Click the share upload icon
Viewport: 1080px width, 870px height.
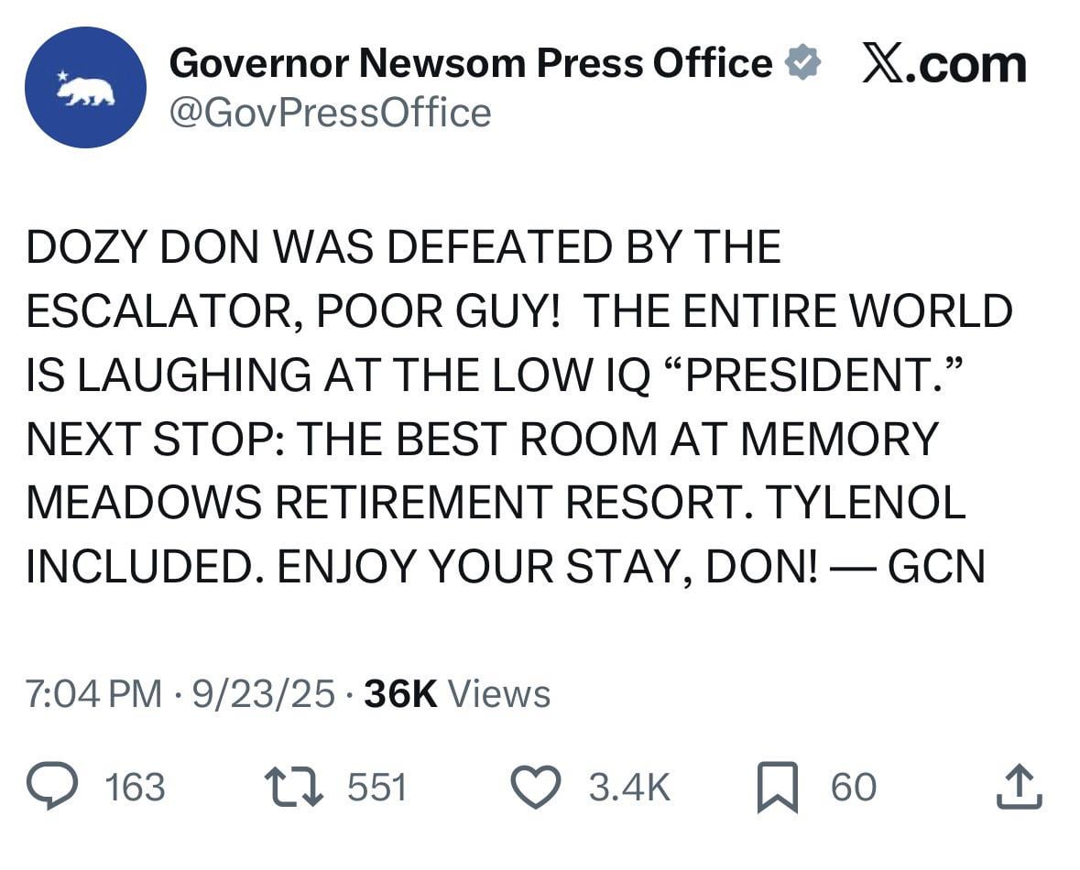(x=1020, y=788)
